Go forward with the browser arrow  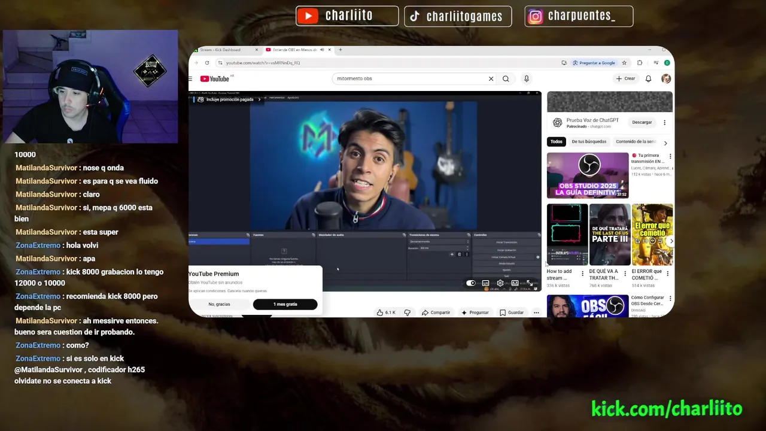[196, 63]
